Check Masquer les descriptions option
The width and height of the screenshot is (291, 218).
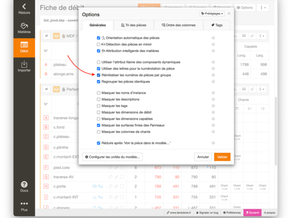point(99,99)
